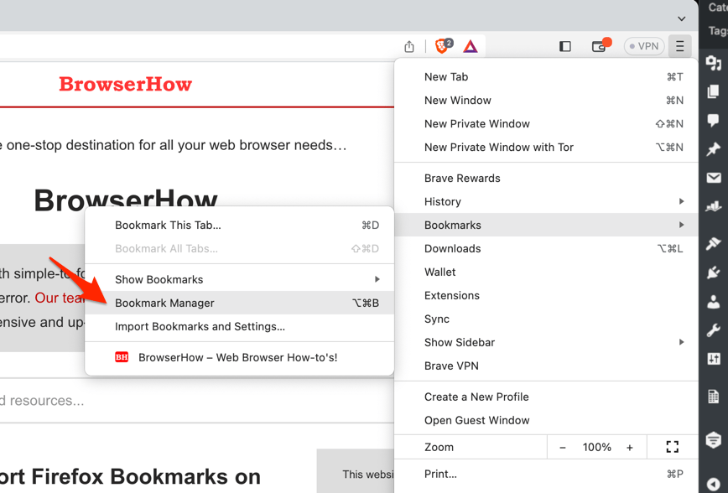This screenshot has width=728, height=493.
Task: Toggle the sidebar panel icon in toolbar
Action: pos(565,46)
